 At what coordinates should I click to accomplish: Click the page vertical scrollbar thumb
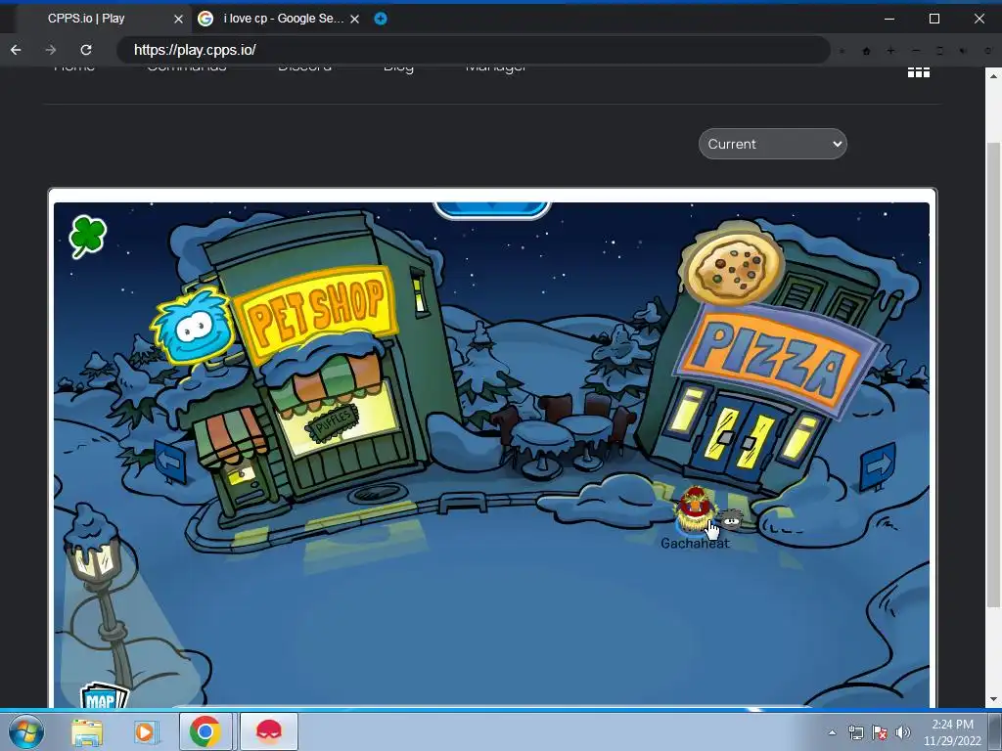(x=992, y=374)
